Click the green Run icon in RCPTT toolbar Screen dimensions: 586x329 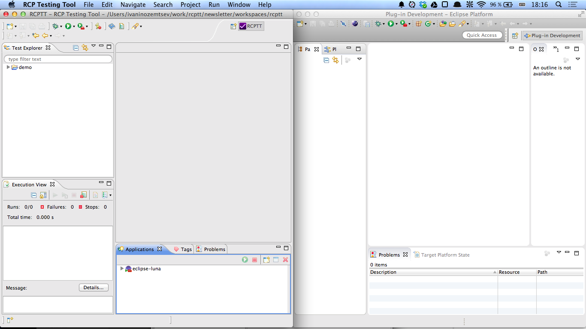pos(68,26)
